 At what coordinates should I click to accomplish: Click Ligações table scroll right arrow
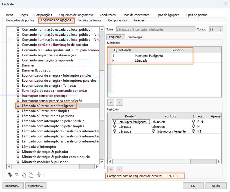point(219,161)
